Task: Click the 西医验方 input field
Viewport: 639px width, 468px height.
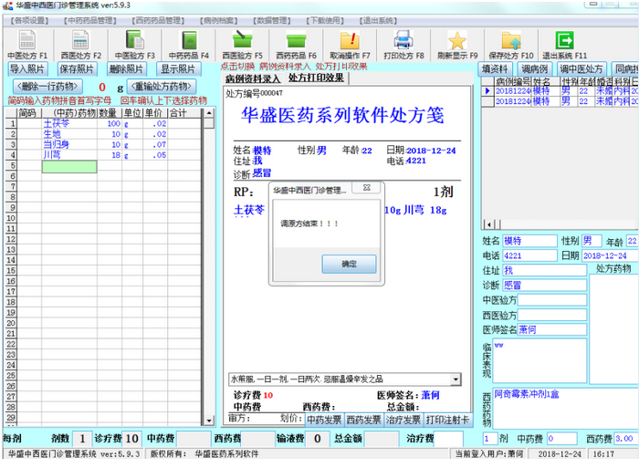Action: pyautogui.click(x=552, y=315)
